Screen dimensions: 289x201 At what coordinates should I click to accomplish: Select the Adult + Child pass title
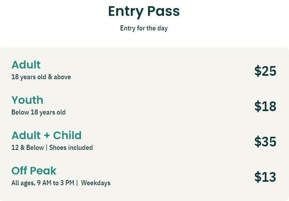click(x=47, y=135)
